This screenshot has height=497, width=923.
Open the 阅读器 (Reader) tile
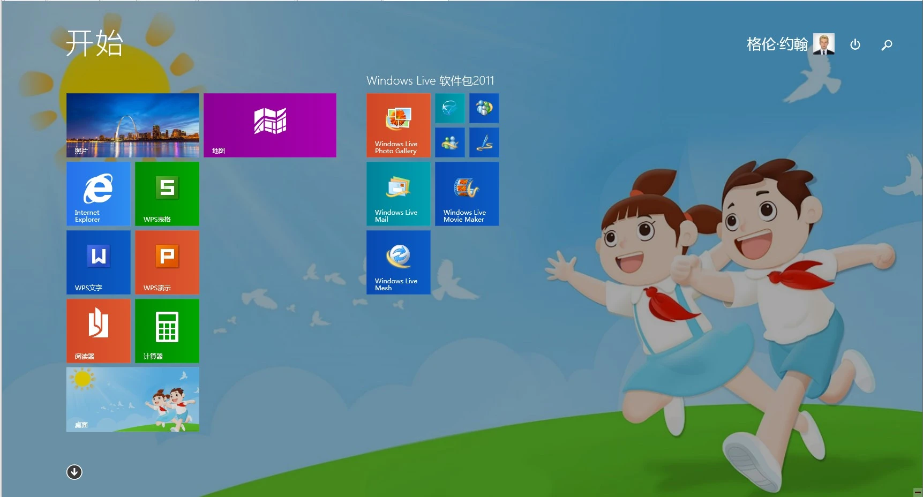(99, 331)
